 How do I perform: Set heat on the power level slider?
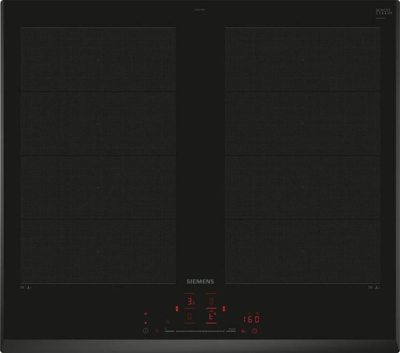point(200,331)
